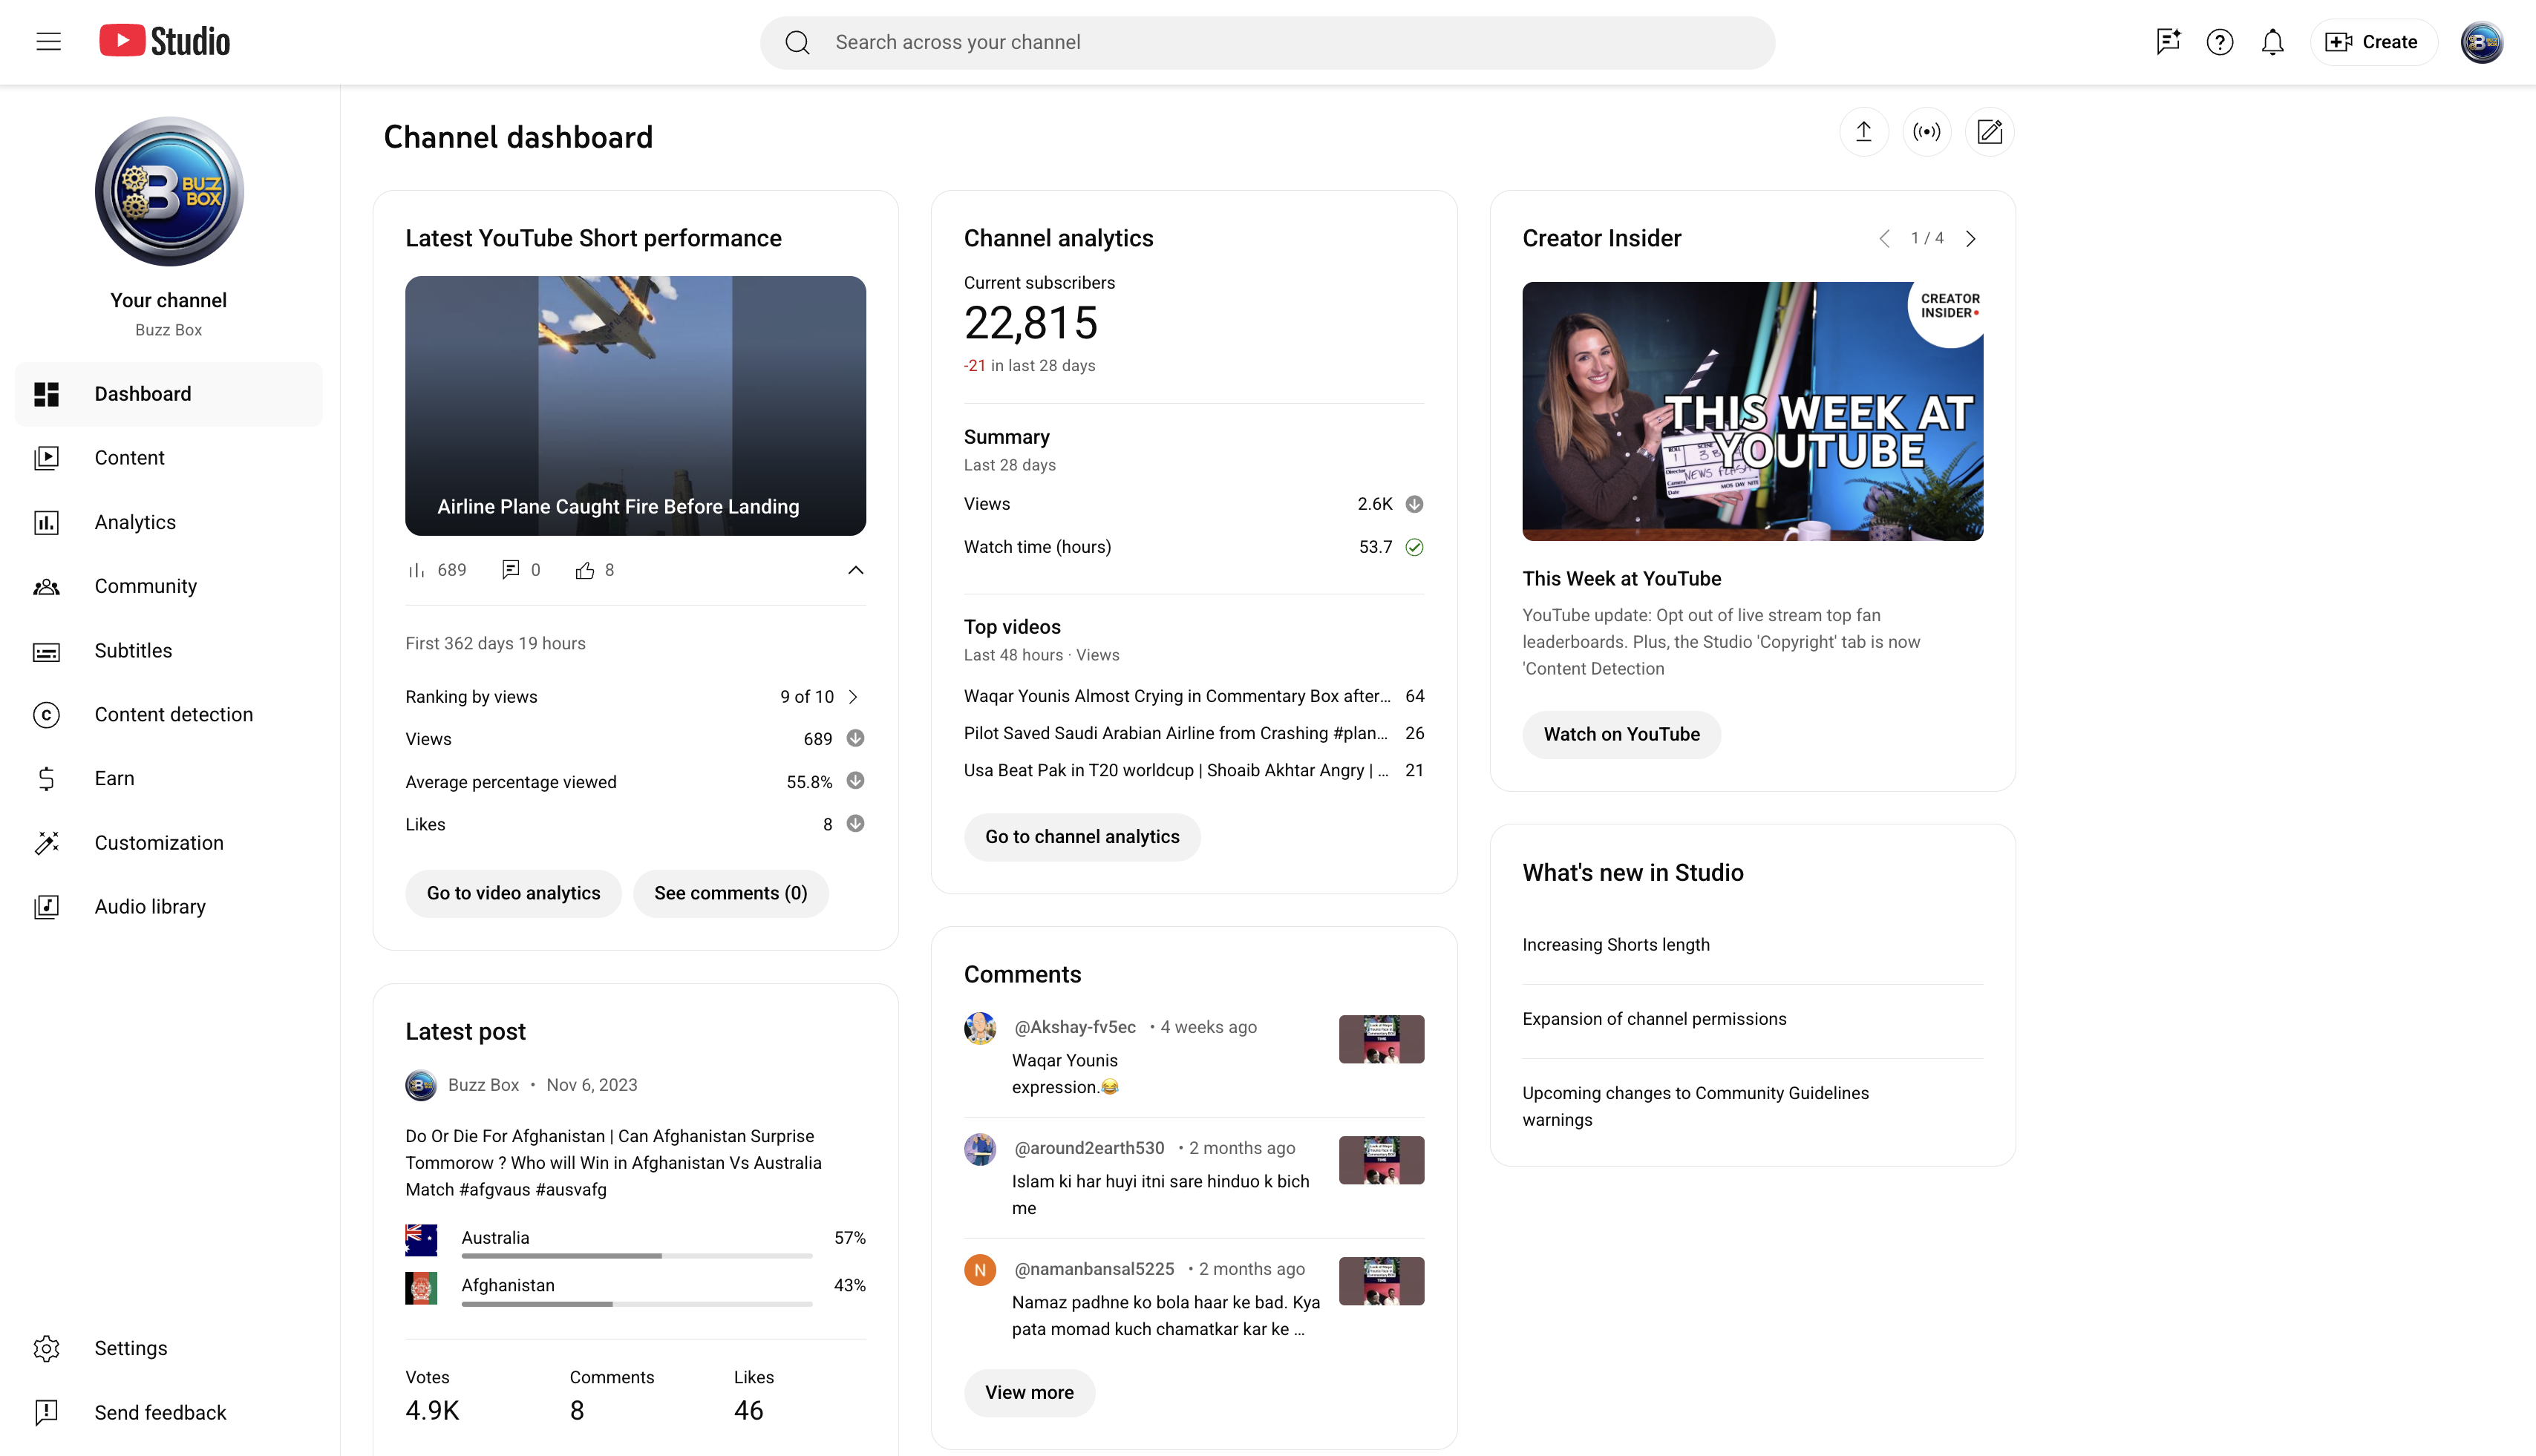Open video thumbnail beside @Akshay-fv5ec comment
Image resolution: width=2536 pixels, height=1456 pixels.
tap(1382, 1040)
